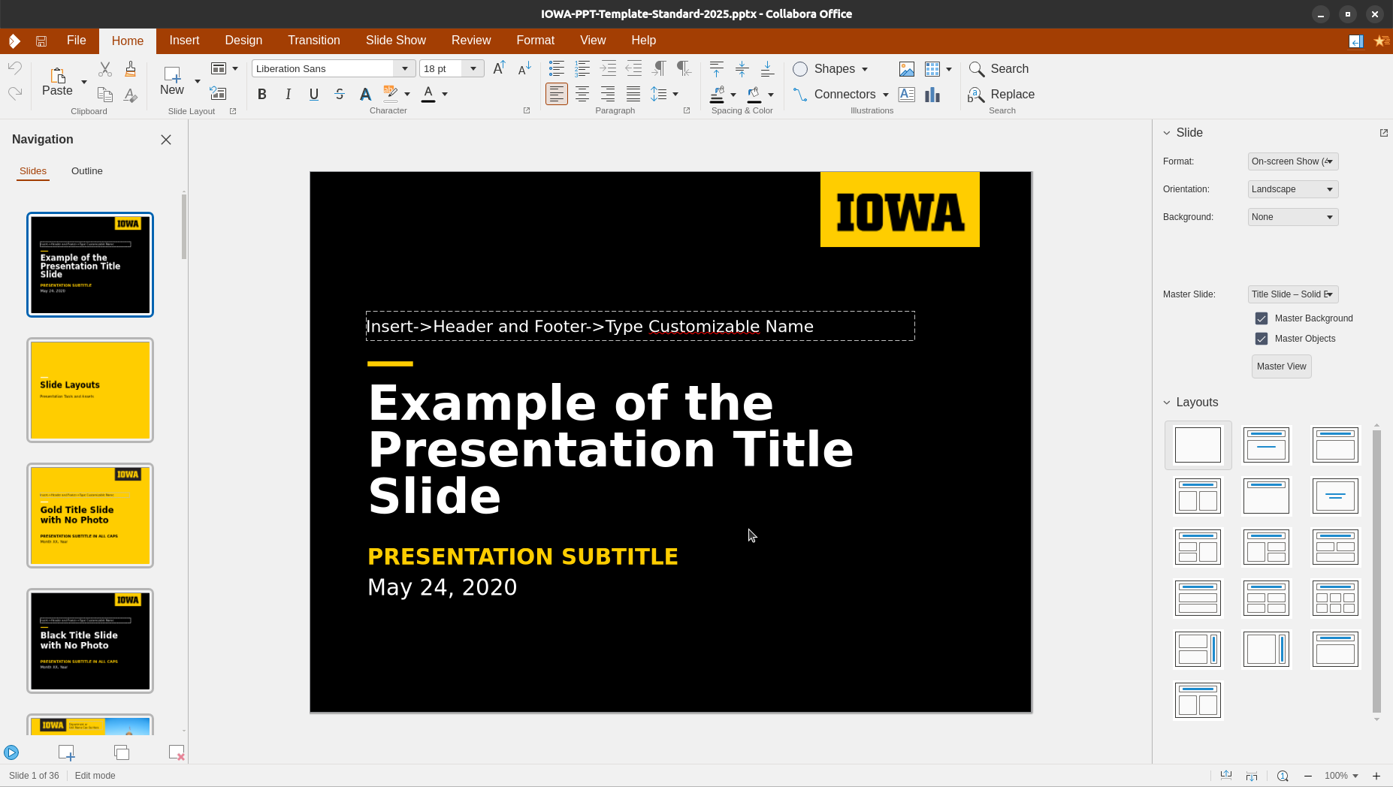Viewport: 1393px width, 787px height.
Task: Click the Insert Chart icon
Action: (x=932, y=95)
